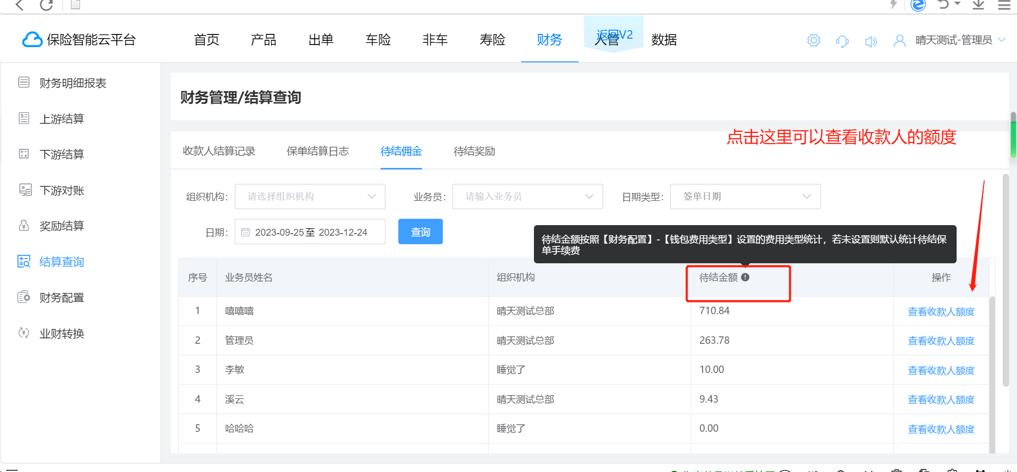Click the headset customer service icon
This screenshot has height=472, width=1017.
tap(842, 41)
